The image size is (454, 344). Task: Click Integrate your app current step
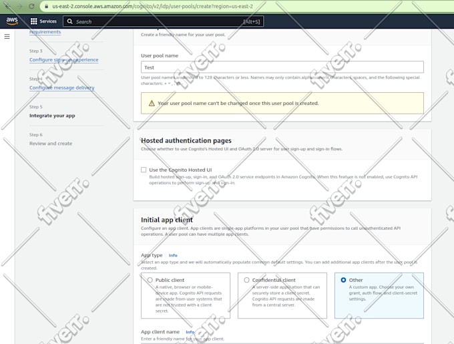(52, 116)
